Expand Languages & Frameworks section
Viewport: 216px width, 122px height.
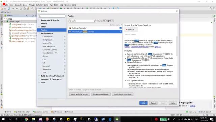click(x=39, y=79)
